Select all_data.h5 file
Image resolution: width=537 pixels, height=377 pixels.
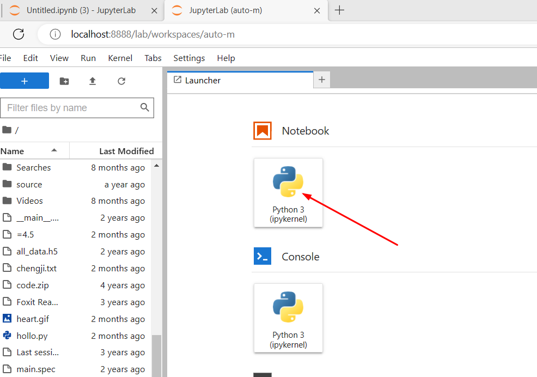point(75,251)
